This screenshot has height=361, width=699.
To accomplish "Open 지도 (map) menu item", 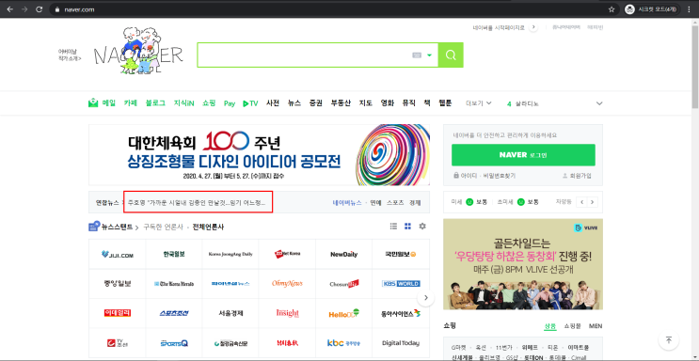I will coord(366,103).
